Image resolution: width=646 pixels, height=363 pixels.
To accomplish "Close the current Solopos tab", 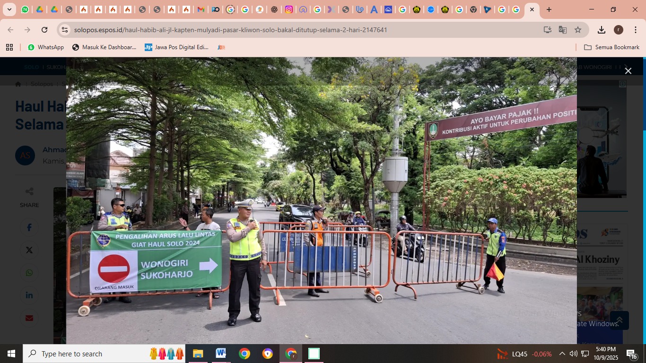I will (x=532, y=9).
